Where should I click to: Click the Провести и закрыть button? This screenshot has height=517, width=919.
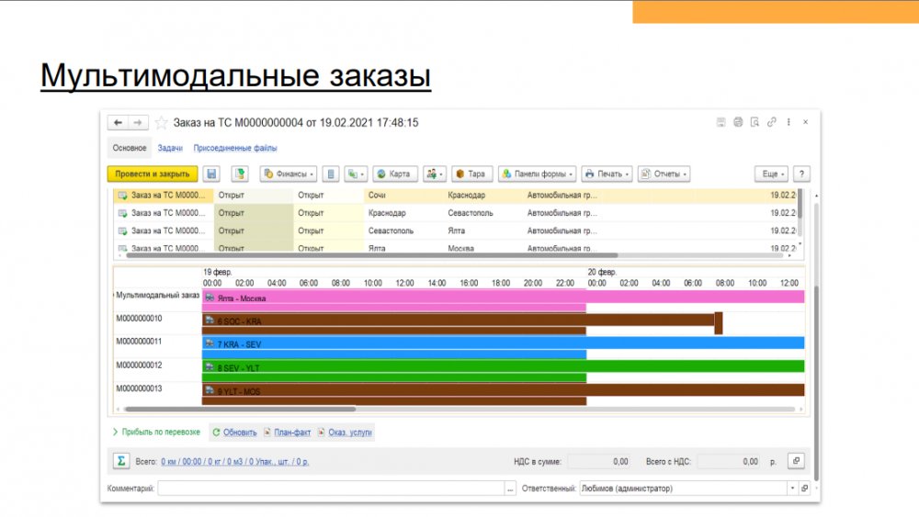click(153, 174)
